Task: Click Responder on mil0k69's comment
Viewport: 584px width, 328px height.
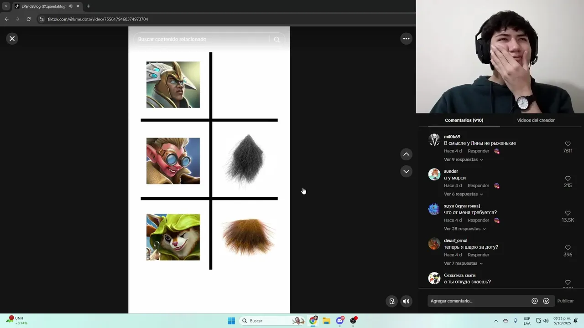Action: pyautogui.click(x=478, y=151)
